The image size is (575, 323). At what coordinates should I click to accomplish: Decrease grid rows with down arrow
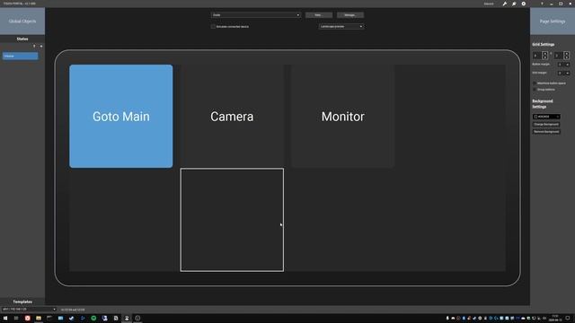coord(567,57)
